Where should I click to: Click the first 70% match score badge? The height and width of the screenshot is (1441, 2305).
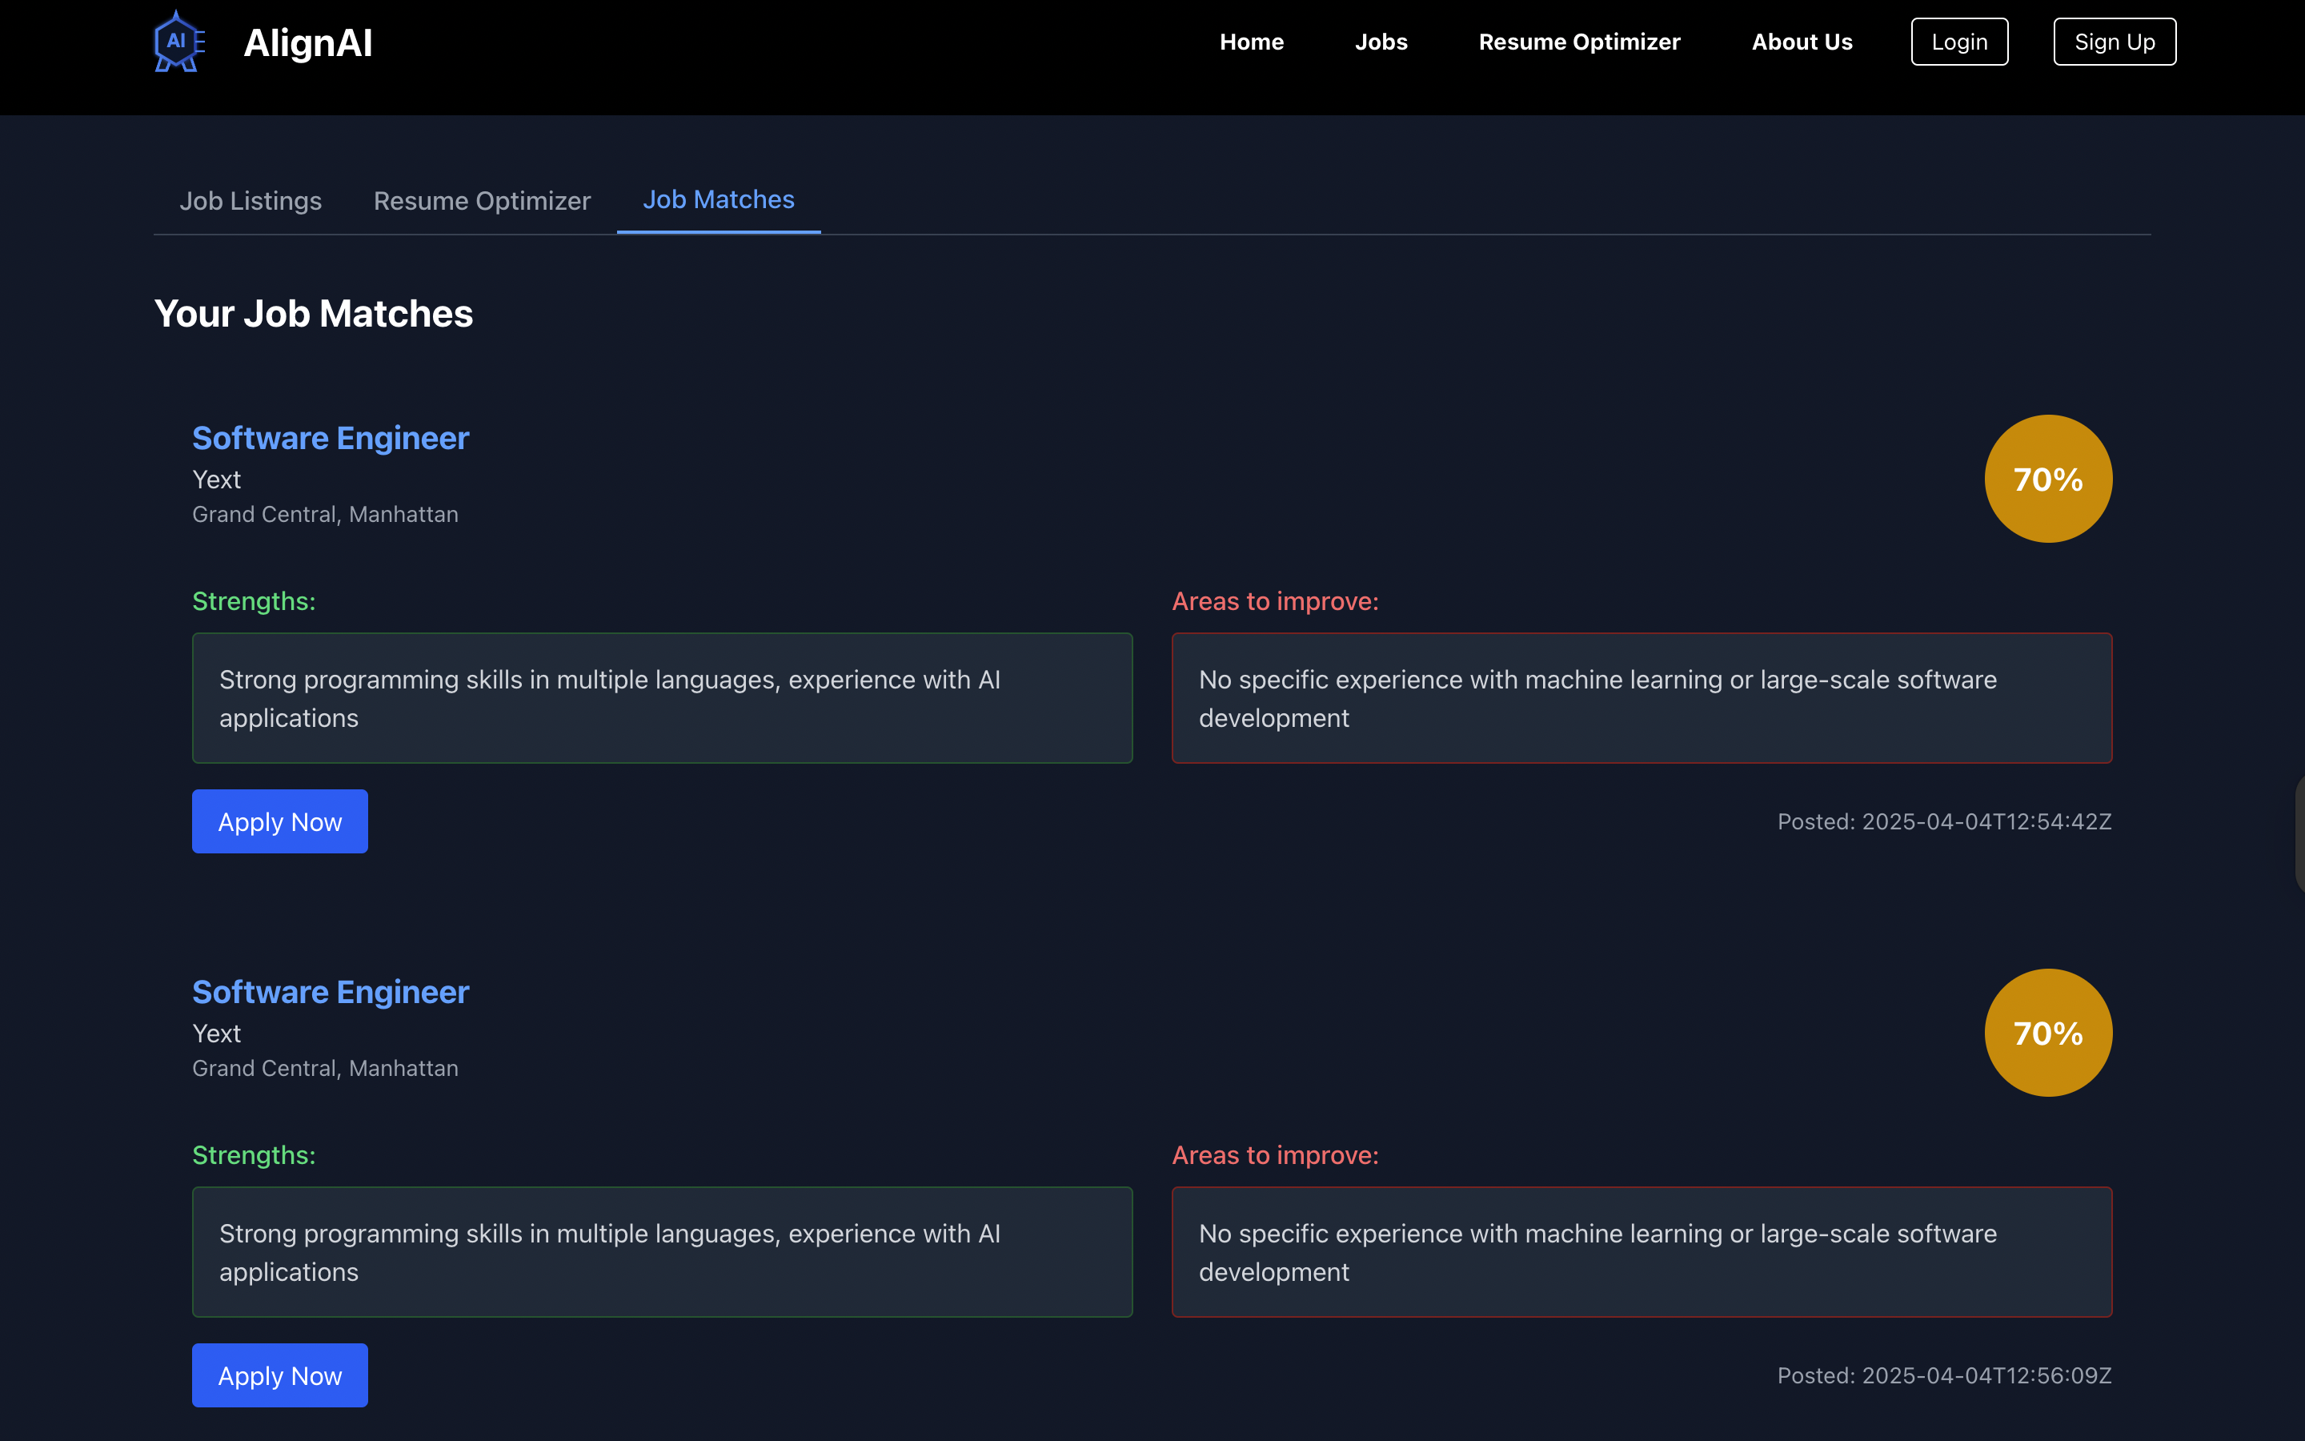[2046, 479]
